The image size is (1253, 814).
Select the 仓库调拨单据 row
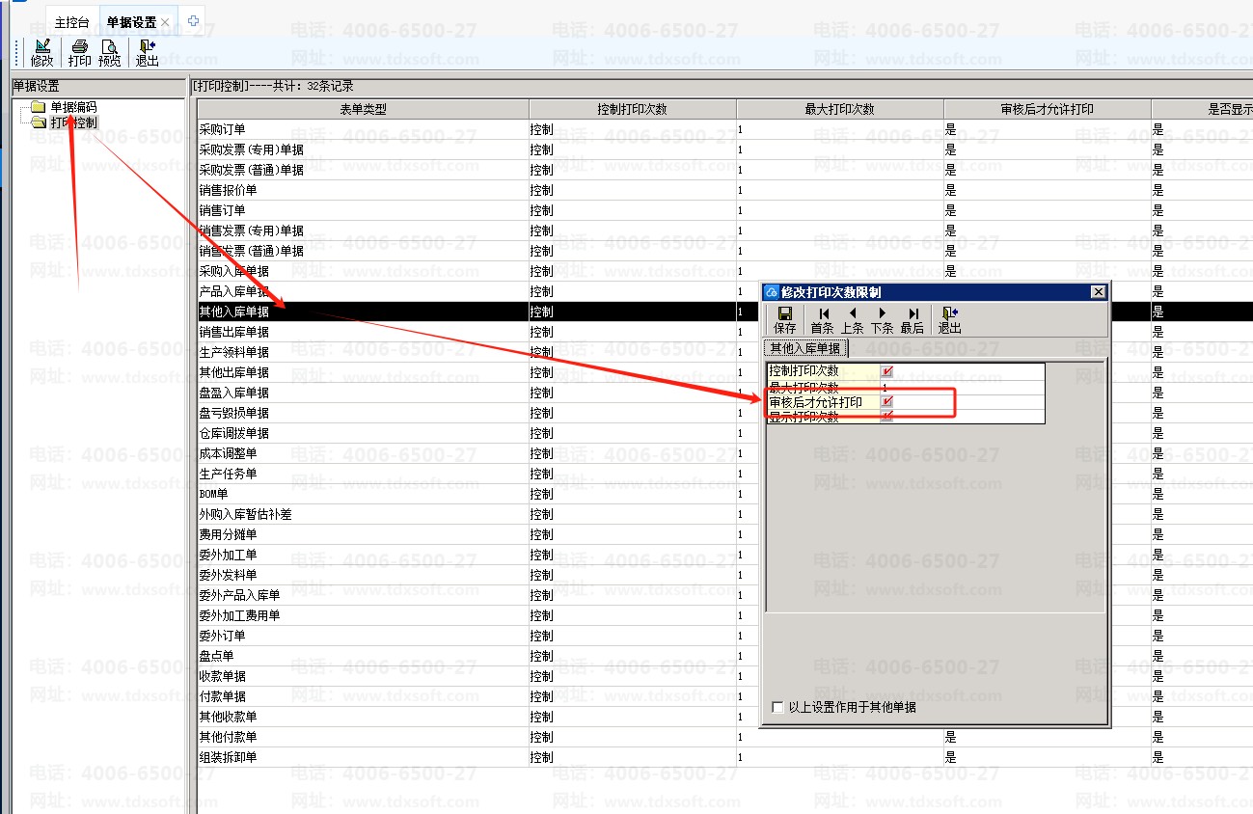[x=725, y=433]
